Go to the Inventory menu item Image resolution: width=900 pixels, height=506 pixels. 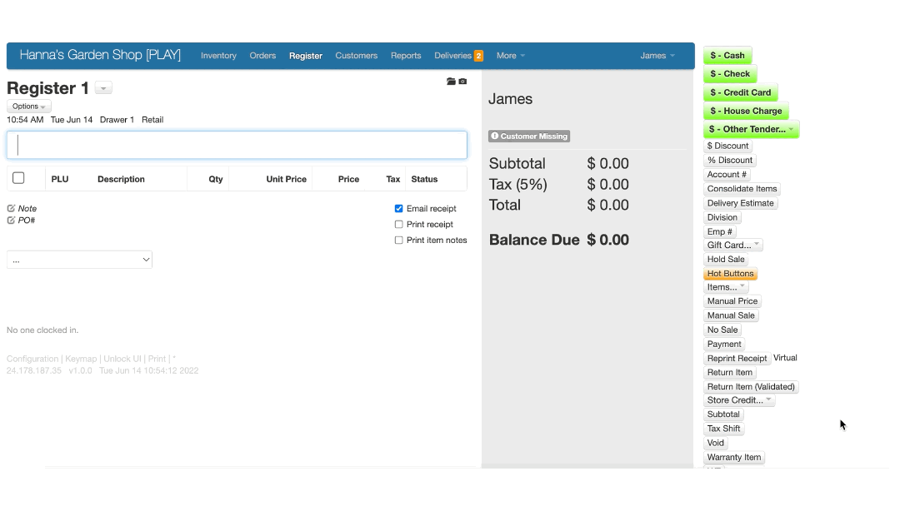coord(218,56)
